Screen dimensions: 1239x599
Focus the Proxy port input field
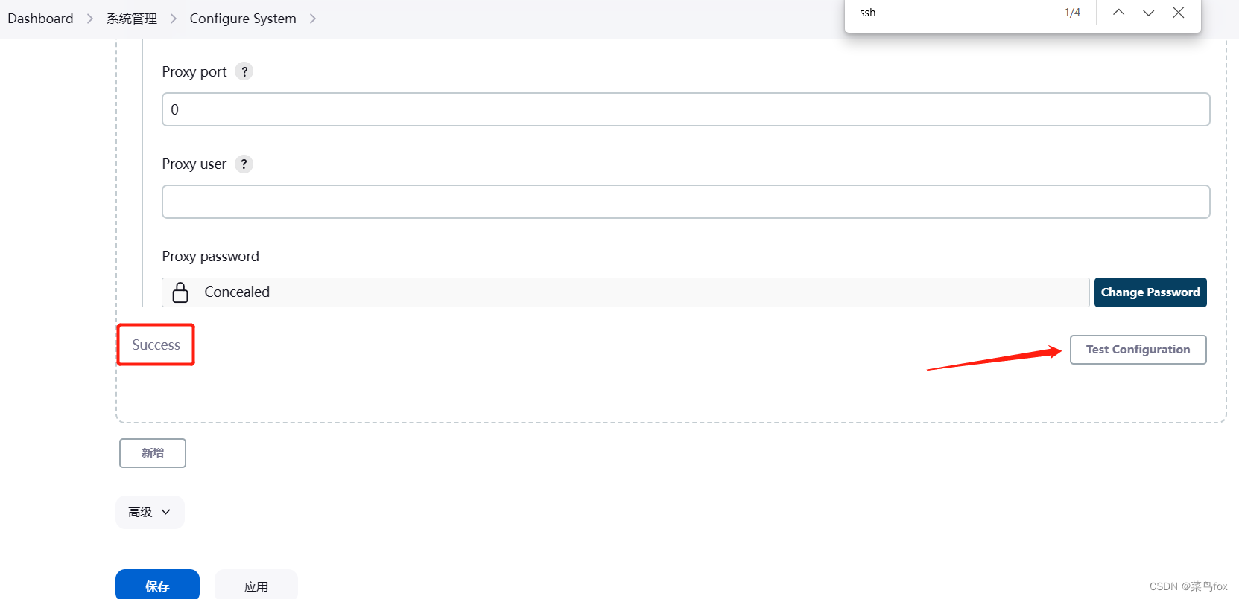pyautogui.click(x=685, y=109)
